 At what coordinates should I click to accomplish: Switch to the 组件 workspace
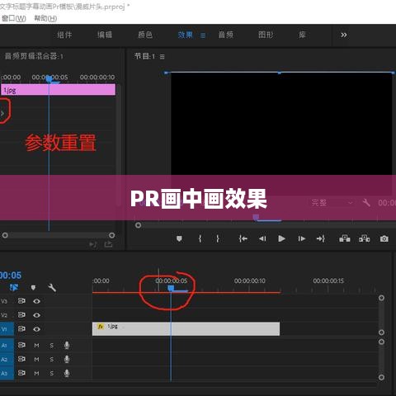(x=64, y=35)
